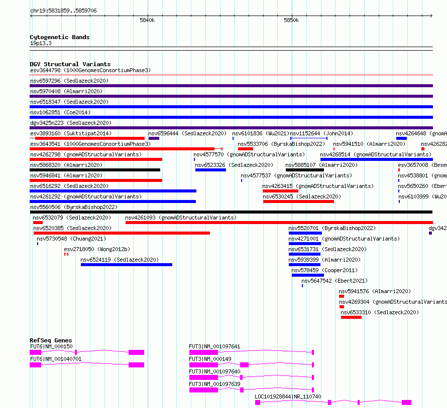This screenshot has height=408, width=447.
Task: Click the DGV Structural Variants track title
Action: 70,64
